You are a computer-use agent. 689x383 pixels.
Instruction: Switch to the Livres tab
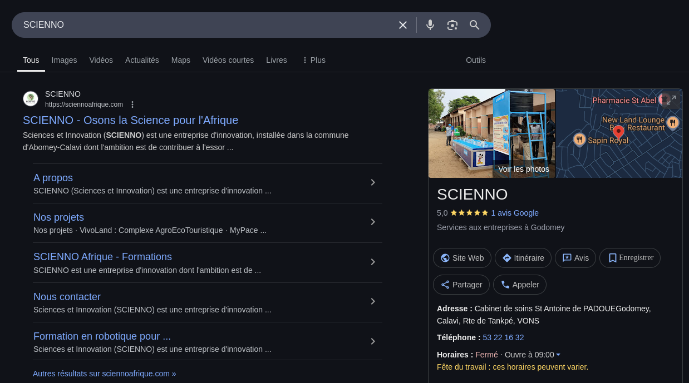tap(277, 60)
